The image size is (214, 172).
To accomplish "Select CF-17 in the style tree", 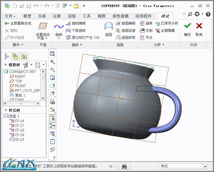I will tap(19, 126).
